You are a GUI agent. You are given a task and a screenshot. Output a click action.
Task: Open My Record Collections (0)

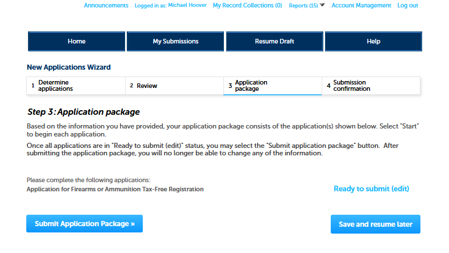pyautogui.click(x=247, y=6)
